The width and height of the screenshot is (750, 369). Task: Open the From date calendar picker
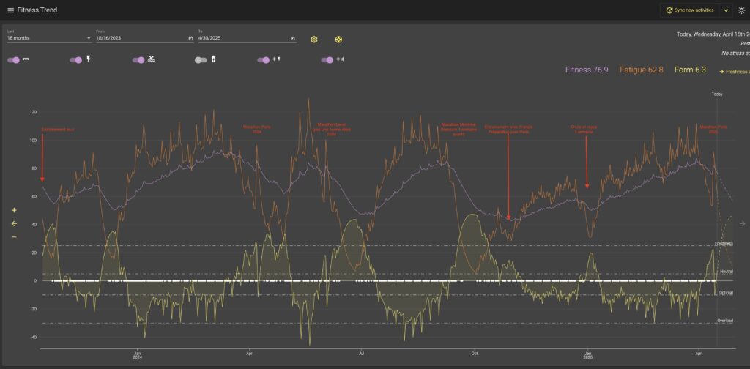click(x=190, y=38)
